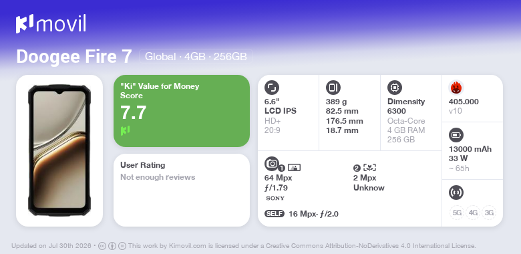The image size is (521, 254).
Task: Select the screen size display icon
Action: [272, 88]
